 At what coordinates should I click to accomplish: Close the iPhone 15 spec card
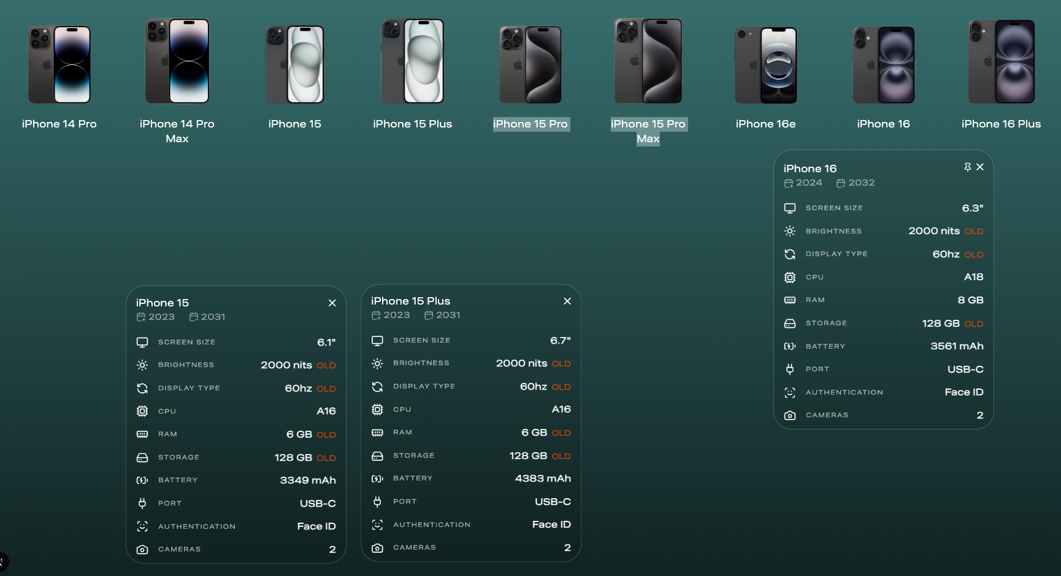coord(332,303)
